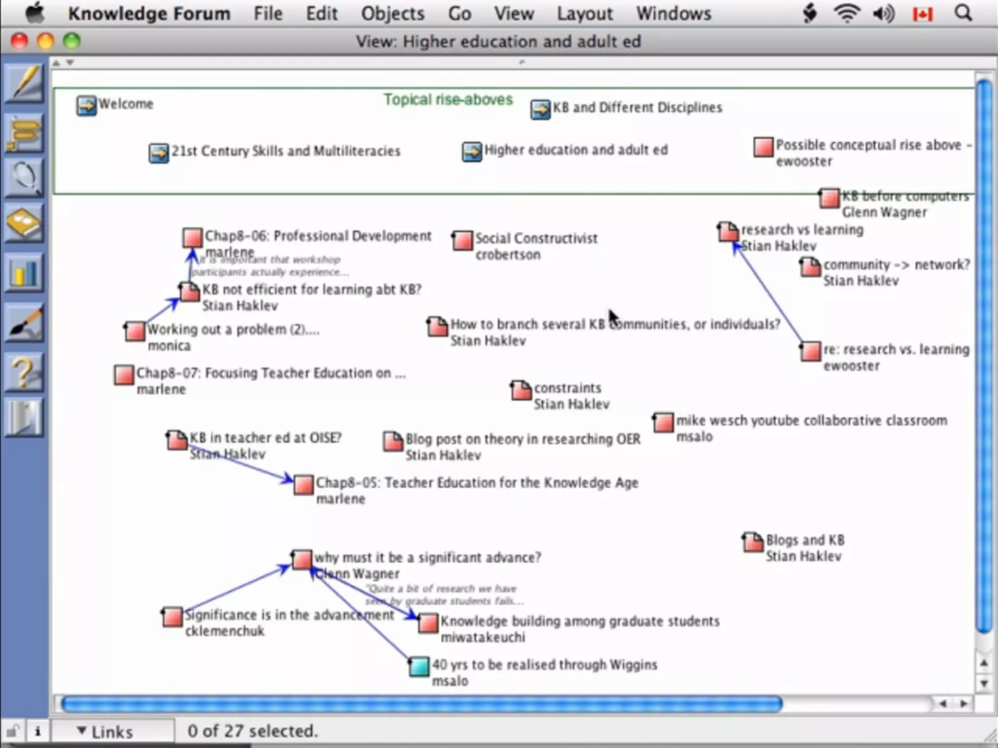Open help with the question mark icon

[x=24, y=373]
